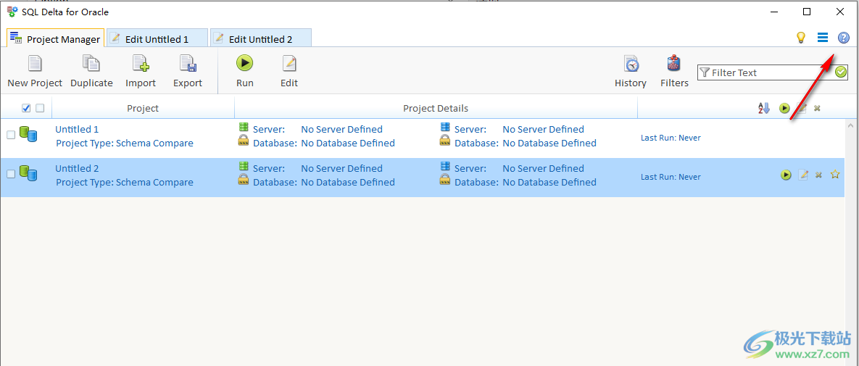Click Untitled 2 target blue server icon
This screenshot has width=859, height=366.
point(445,166)
